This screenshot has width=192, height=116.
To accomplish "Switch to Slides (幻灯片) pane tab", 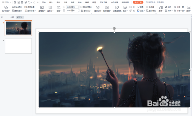I will click(x=20, y=17).
